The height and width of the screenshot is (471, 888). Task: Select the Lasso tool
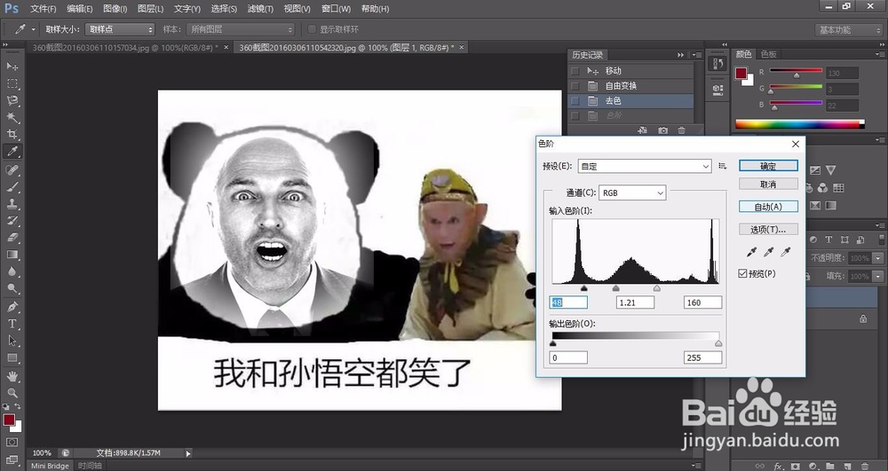pos(12,100)
